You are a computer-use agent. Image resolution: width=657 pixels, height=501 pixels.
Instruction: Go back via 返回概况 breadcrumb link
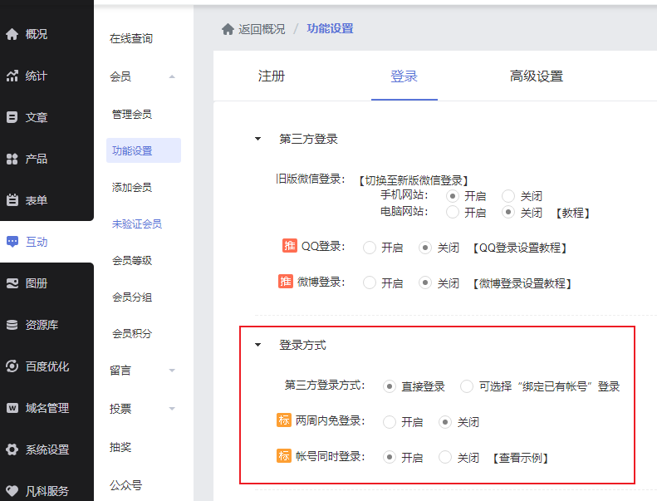tap(262, 29)
